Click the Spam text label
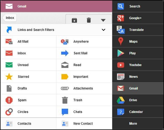 22,100
